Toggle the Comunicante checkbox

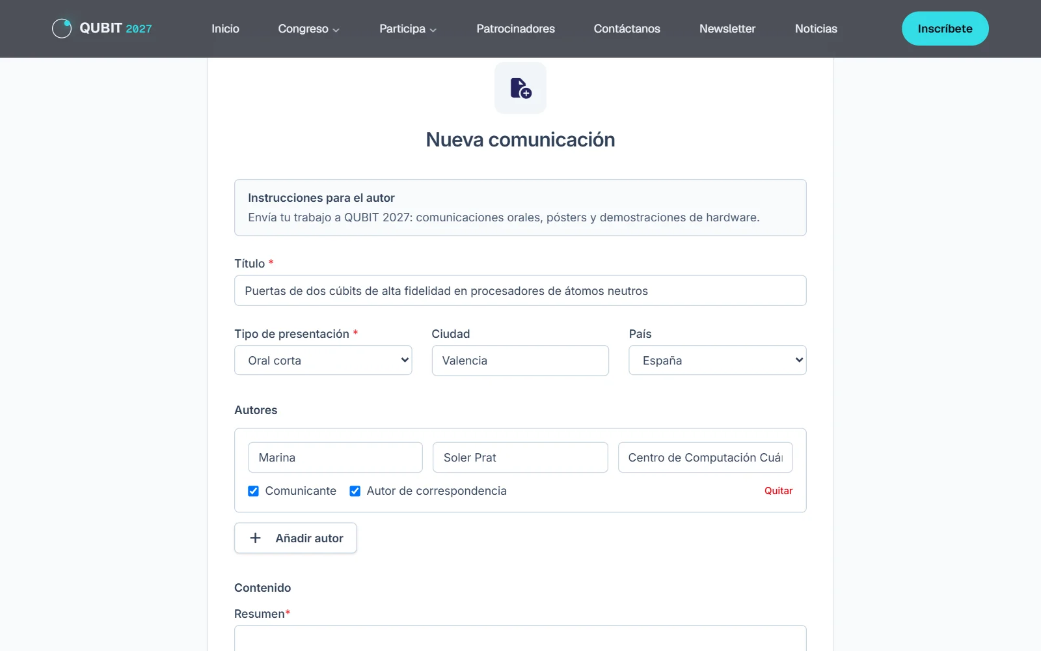tap(253, 491)
